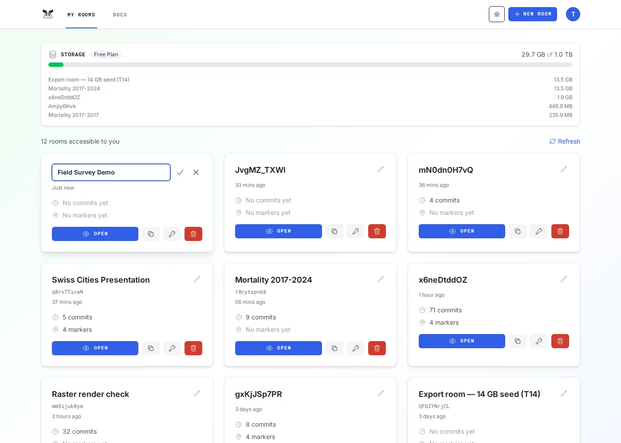Select storage row 'Mortality 2017-2017'
621x443 pixels.
tap(310, 115)
